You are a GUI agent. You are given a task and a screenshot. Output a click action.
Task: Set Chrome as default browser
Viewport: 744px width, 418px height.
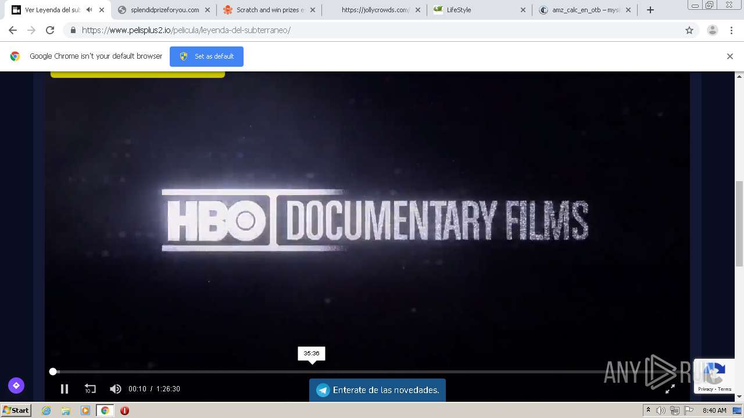tap(206, 56)
